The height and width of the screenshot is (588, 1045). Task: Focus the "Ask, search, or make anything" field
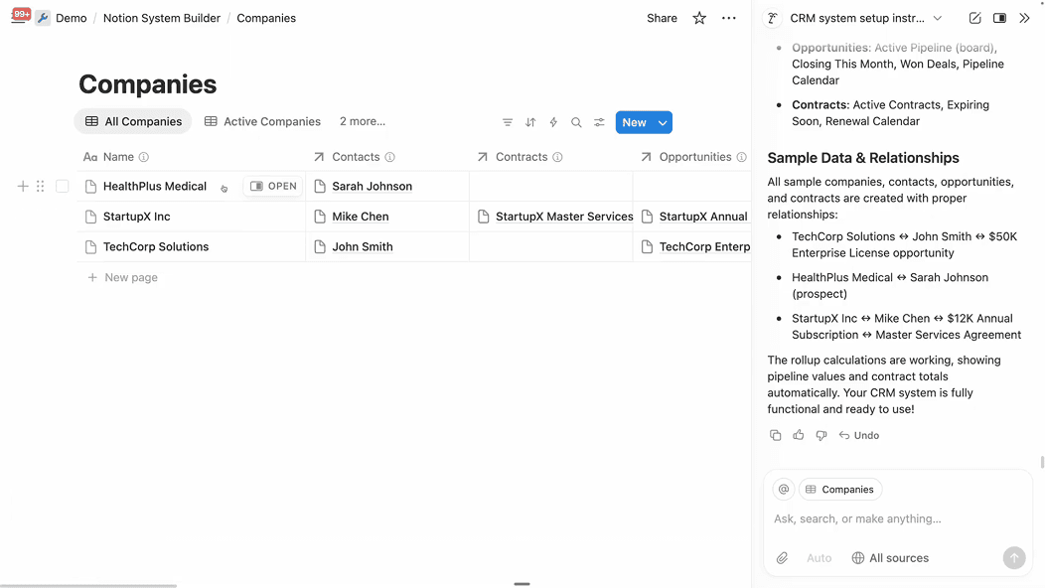coord(884,518)
